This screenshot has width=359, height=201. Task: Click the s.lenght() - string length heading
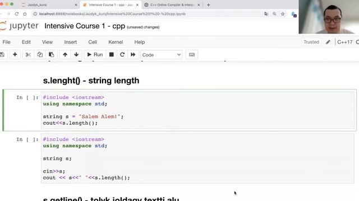coord(91,80)
